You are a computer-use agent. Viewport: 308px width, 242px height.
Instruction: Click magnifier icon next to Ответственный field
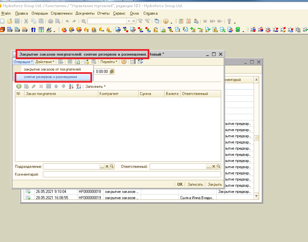219,167
